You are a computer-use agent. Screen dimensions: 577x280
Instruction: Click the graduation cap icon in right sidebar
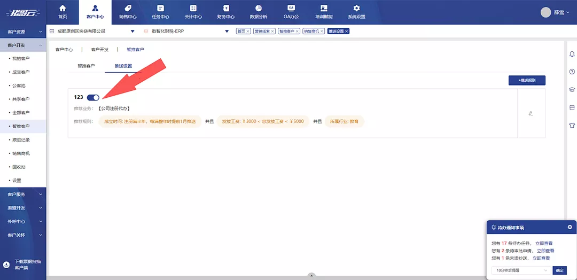tap(572, 89)
